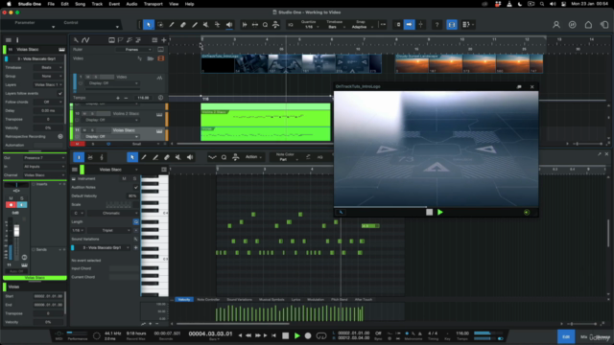Open the Song menu

tap(80, 4)
